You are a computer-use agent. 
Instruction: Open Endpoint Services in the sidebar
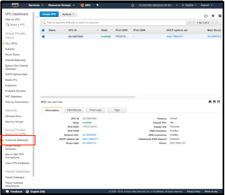(x=15, y=91)
